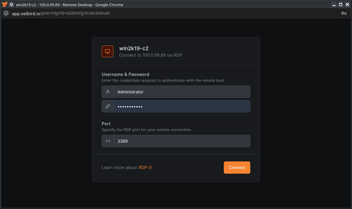
Task: Click the NetBird bird logo in the title bar
Action: (x=4, y=4)
